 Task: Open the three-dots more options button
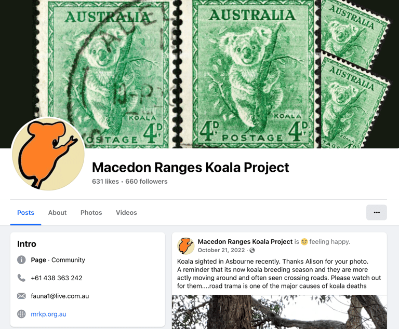(376, 212)
